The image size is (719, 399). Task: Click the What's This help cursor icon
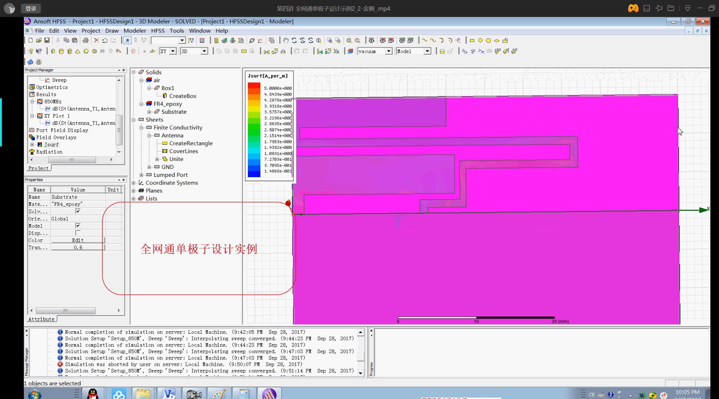point(39,51)
